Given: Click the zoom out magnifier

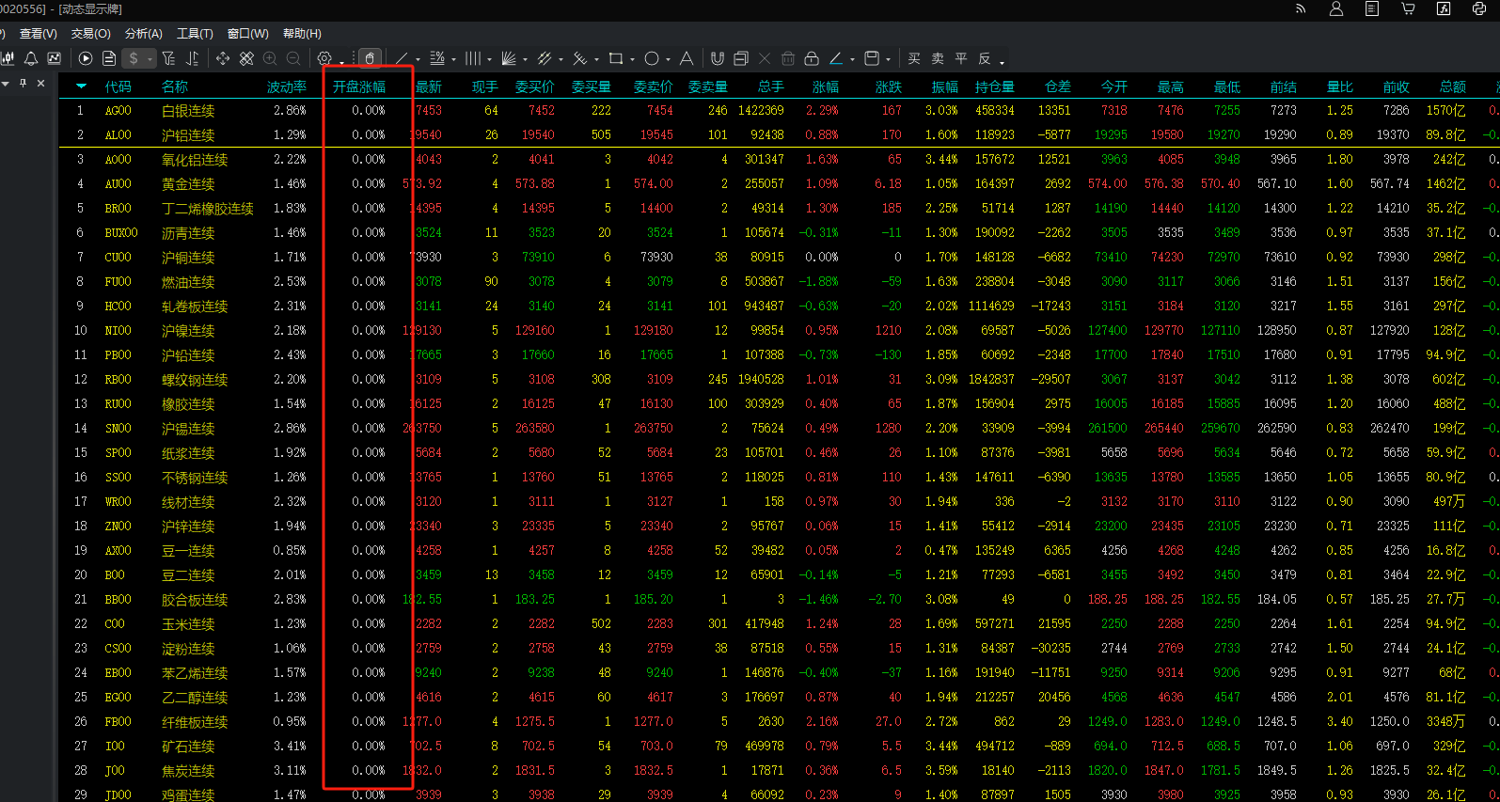Looking at the screenshot, I should tap(293, 58).
